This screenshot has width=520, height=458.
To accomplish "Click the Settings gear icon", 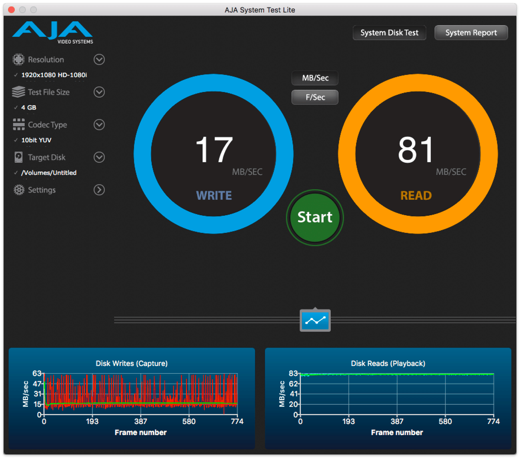I will [19, 190].
